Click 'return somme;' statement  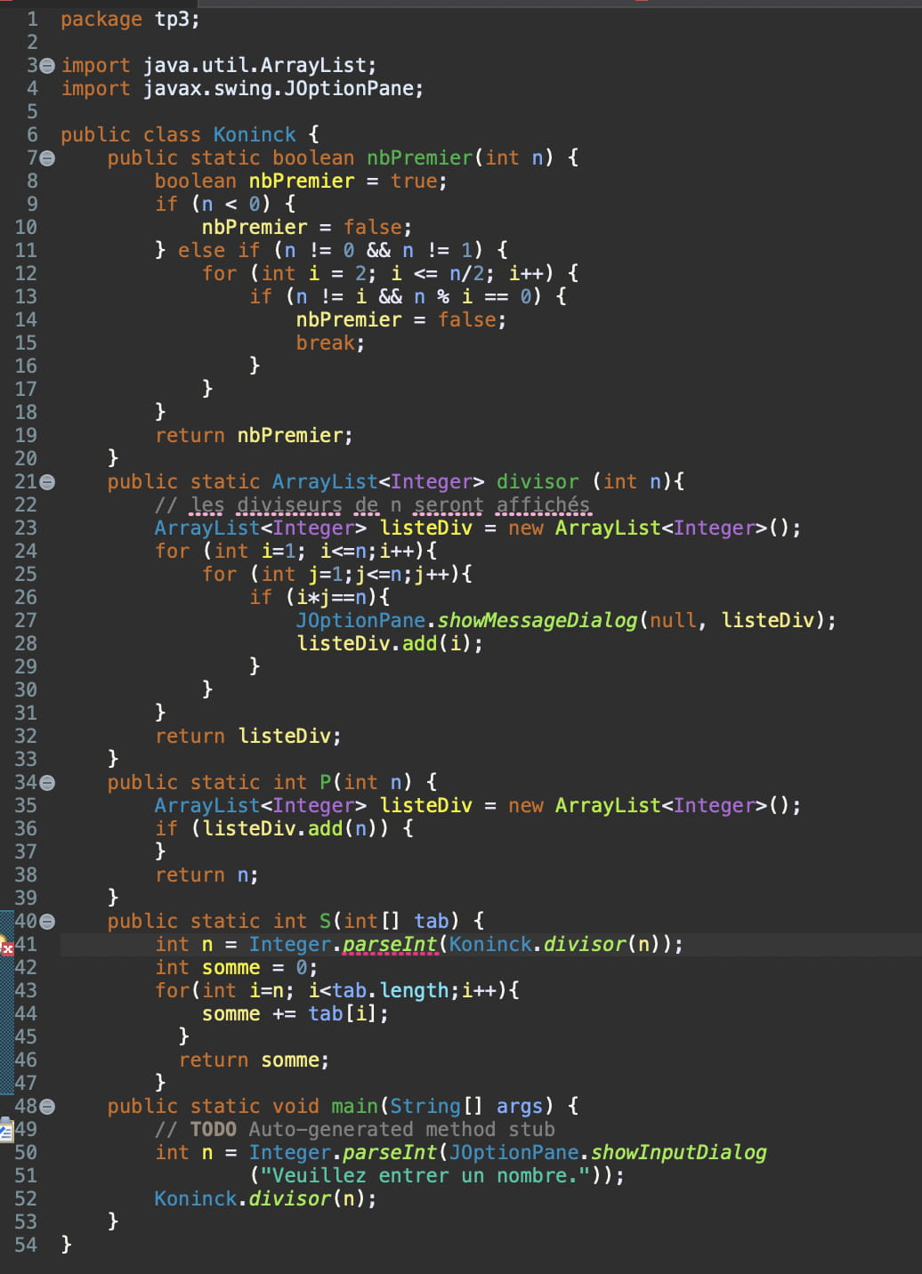[x=254, y=1060]
